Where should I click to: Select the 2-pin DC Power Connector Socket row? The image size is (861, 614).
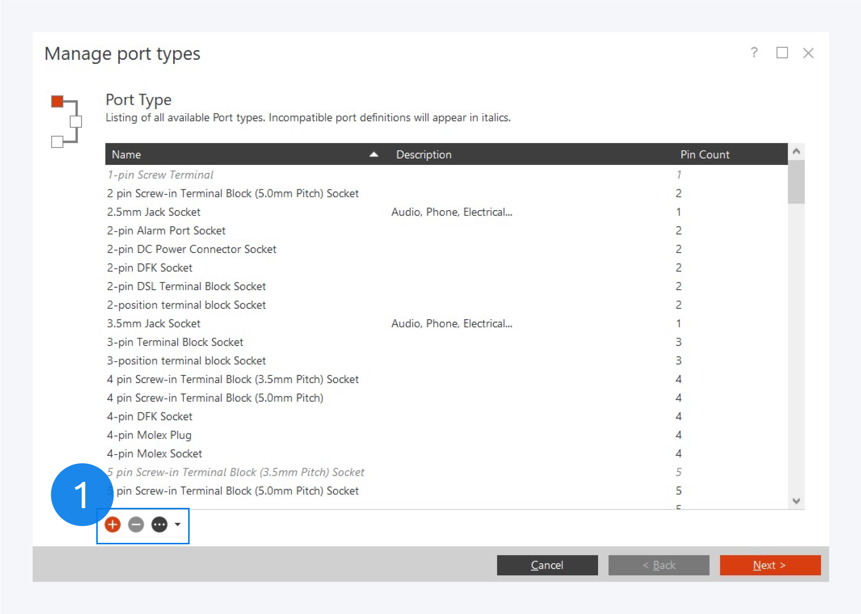[191, 249]
